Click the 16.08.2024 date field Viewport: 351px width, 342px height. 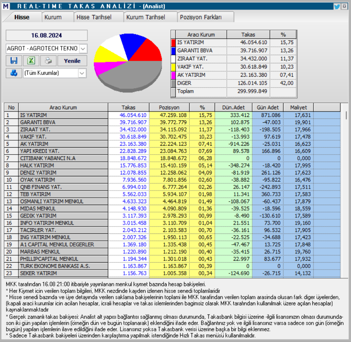[47, 35]
